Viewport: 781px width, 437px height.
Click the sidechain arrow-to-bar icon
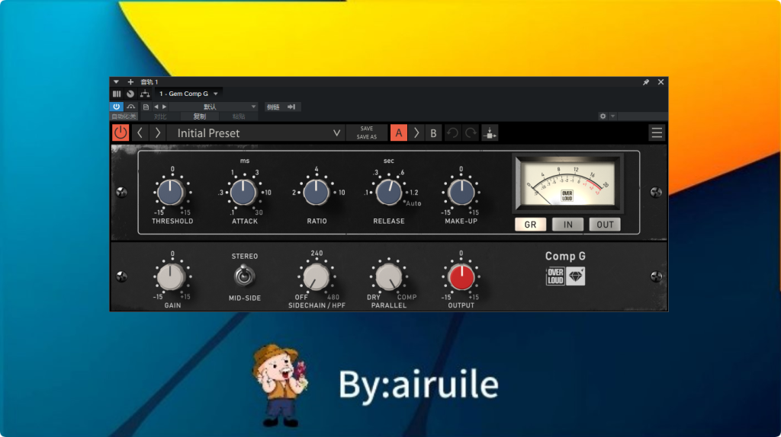291,107
